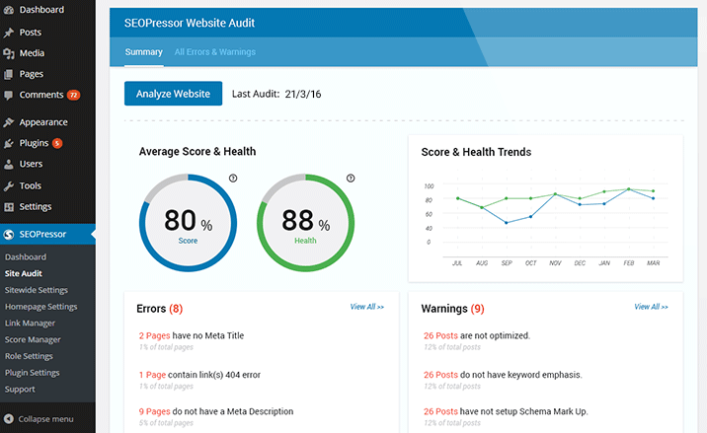707x433 pixels.
Task: Open the Pages menu label
Action: [32, 74]
